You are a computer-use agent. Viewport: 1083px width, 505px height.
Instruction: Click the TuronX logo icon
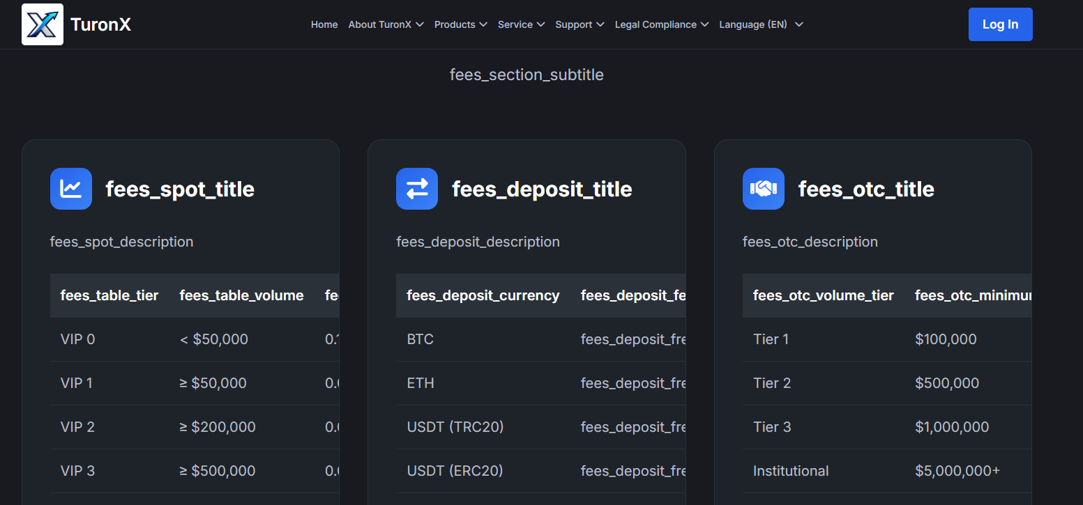(43, 24)
